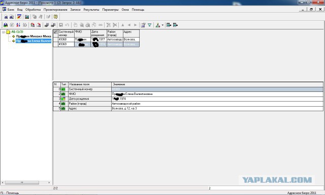Open the Помощь menu
Screen dimensions: 325x195
point(138,10)
